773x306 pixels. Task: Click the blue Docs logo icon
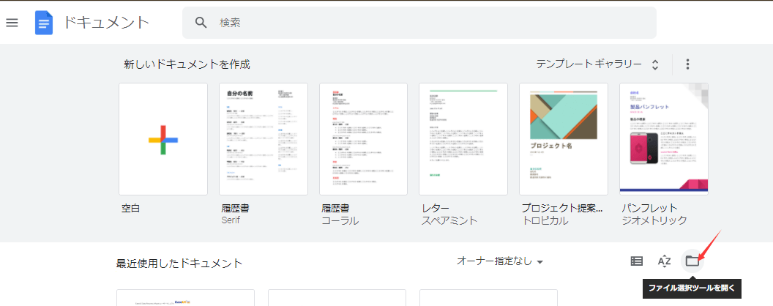coord(44,23)
